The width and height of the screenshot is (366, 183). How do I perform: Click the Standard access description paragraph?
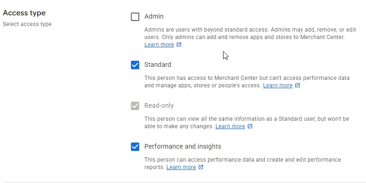point(247,81)
